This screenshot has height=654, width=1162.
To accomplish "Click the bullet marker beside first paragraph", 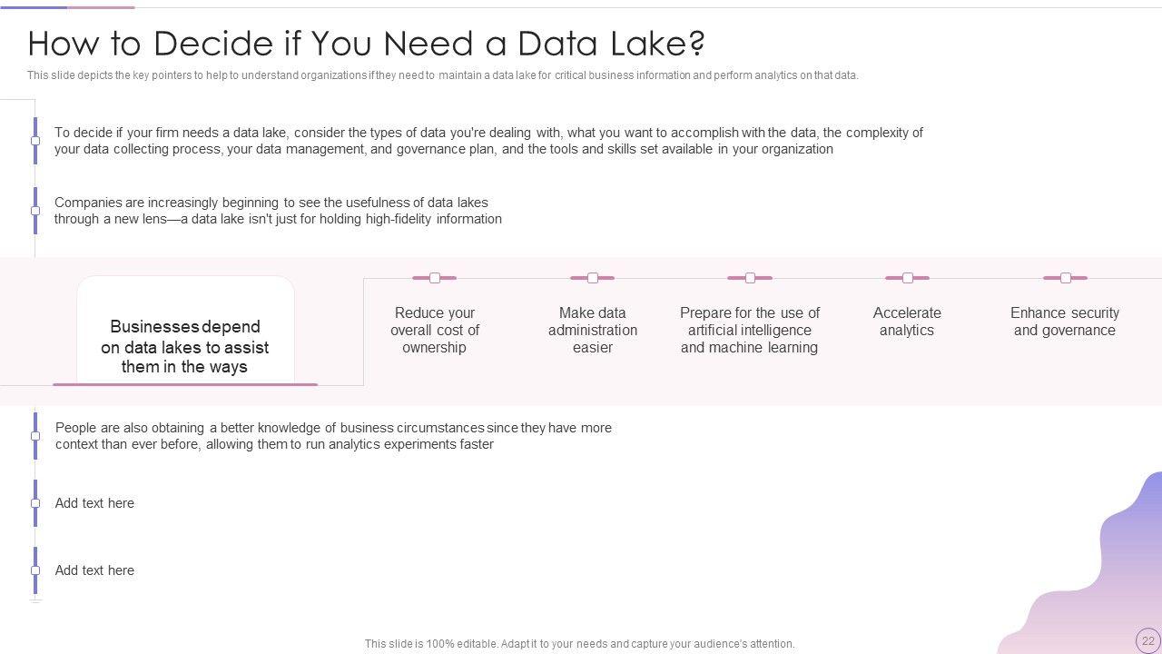I will pyautogui.click(x=35, y=141).
